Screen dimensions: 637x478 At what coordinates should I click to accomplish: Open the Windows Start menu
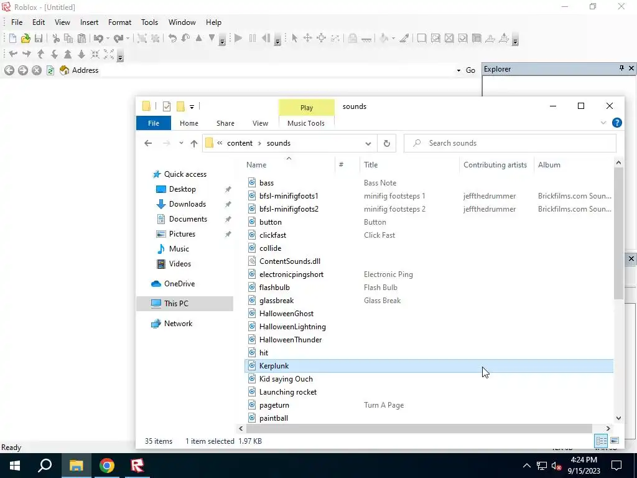15,466
